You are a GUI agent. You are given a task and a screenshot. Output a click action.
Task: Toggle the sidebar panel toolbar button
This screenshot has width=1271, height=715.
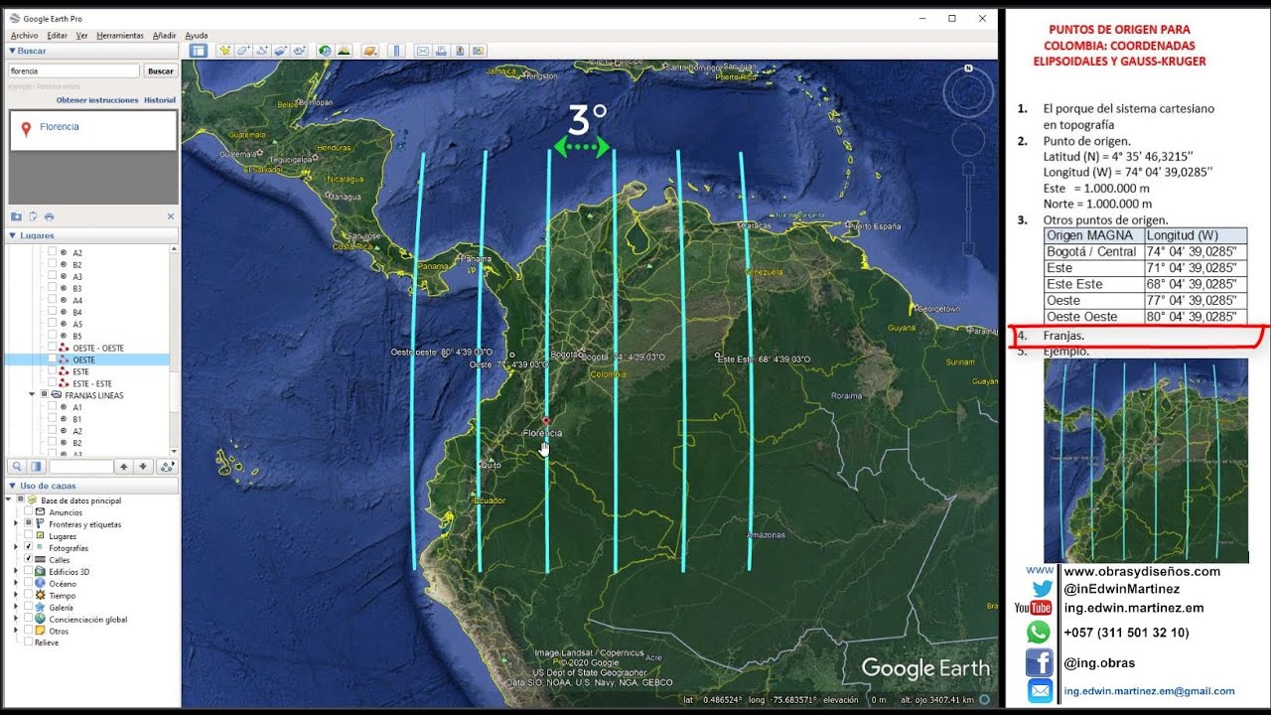199,51
